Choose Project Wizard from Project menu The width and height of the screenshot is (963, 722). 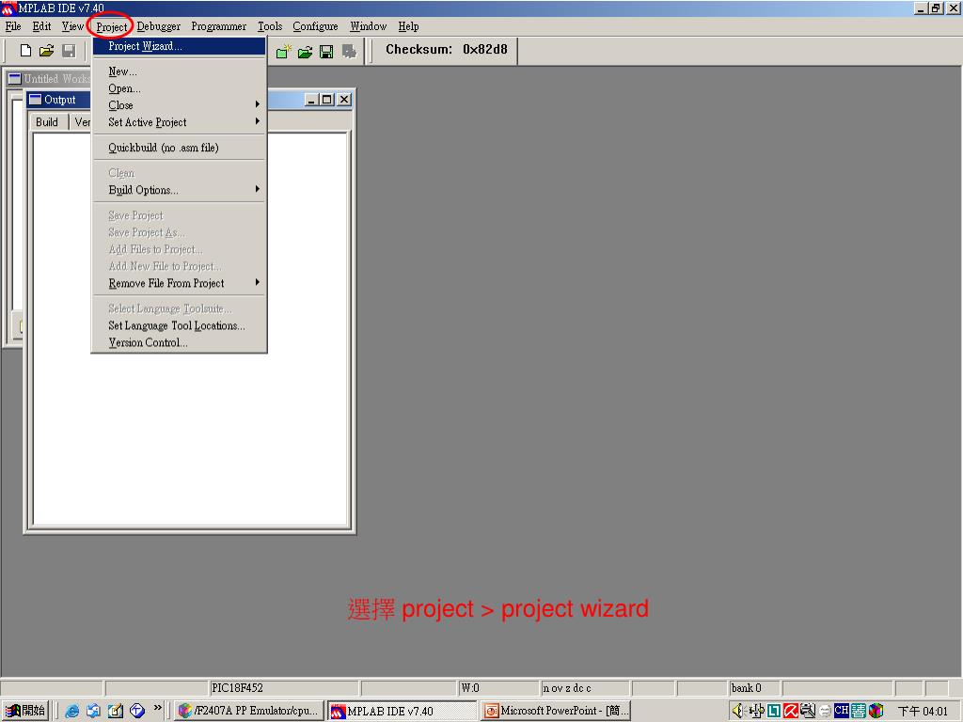point(179,46)
